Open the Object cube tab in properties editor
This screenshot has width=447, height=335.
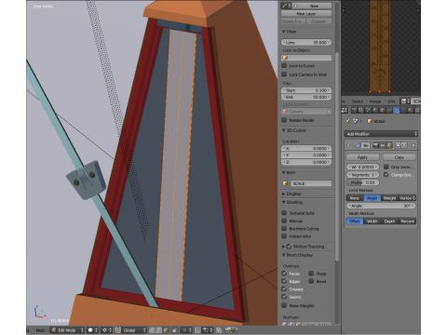383,110
